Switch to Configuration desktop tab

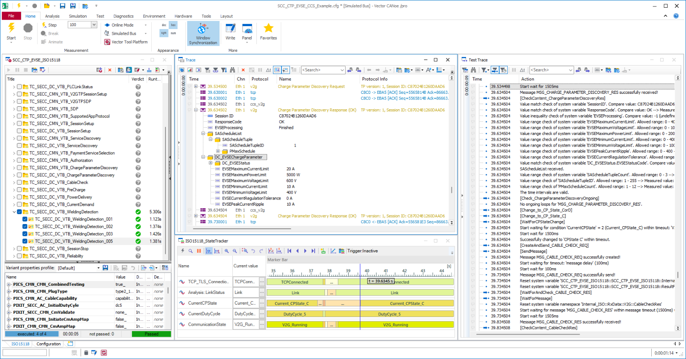coord(48,344)
